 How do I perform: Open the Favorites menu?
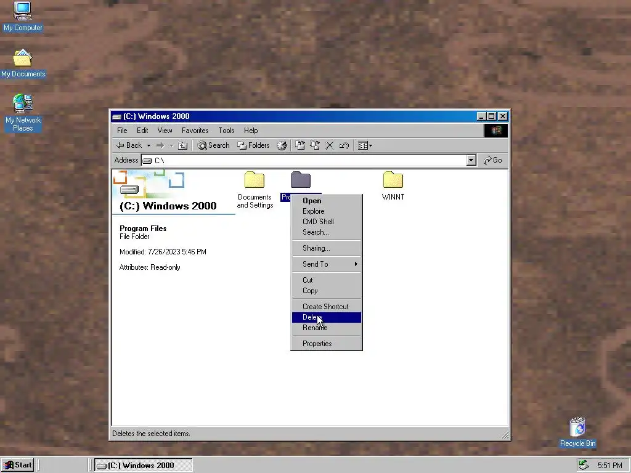tap(195, 131)
